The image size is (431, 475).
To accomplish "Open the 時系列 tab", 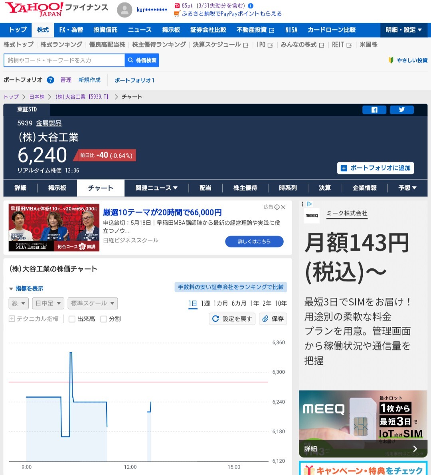I will click(288, 188).
